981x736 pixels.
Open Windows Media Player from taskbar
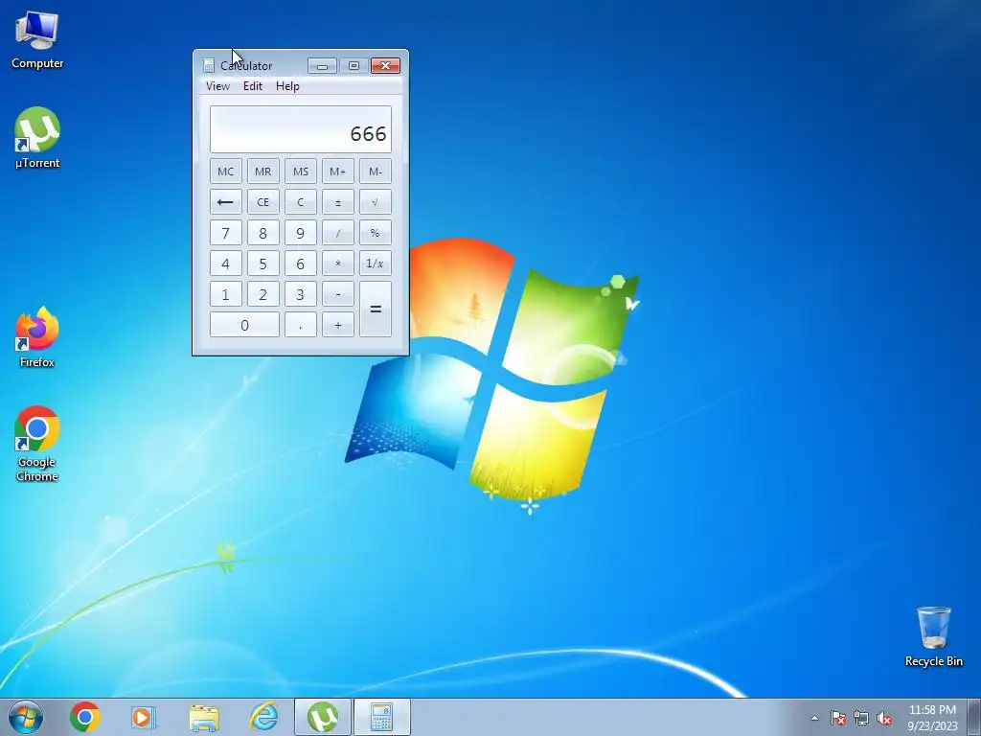point(144,717)
